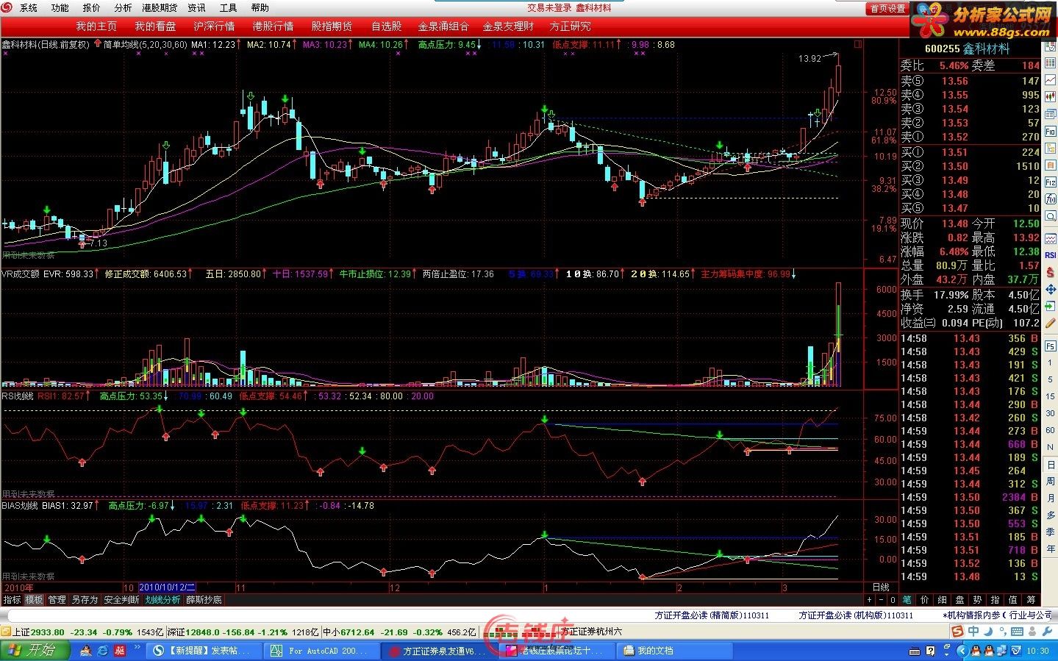Open the 分析 menu
This screenshot has height=661, width=1058.
coord(124,8)
